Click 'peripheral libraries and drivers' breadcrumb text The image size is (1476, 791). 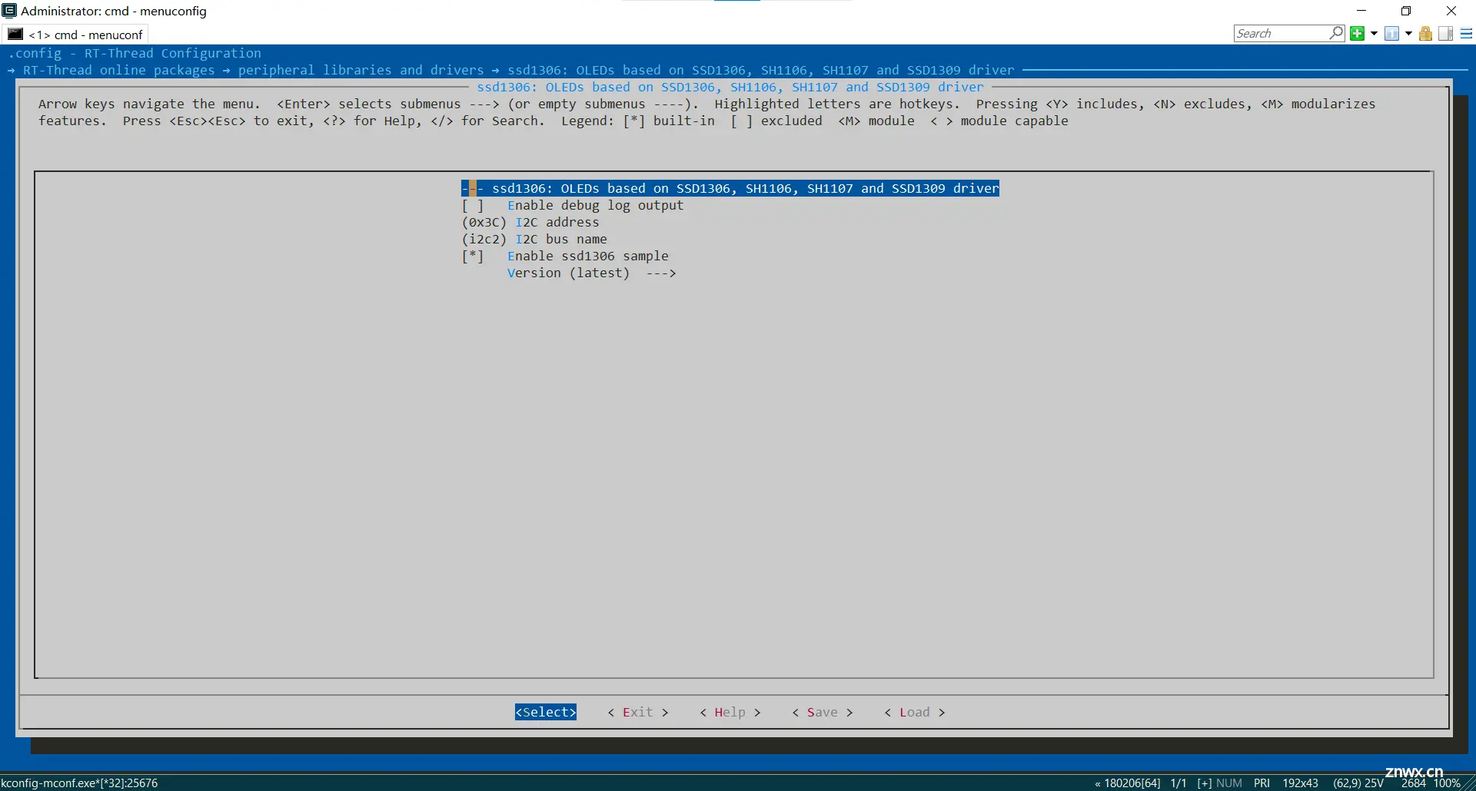click(x=361, y=70)
